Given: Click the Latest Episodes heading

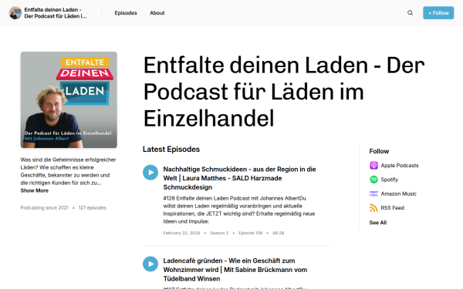Looking at the screenshot, I should [171, 150].
